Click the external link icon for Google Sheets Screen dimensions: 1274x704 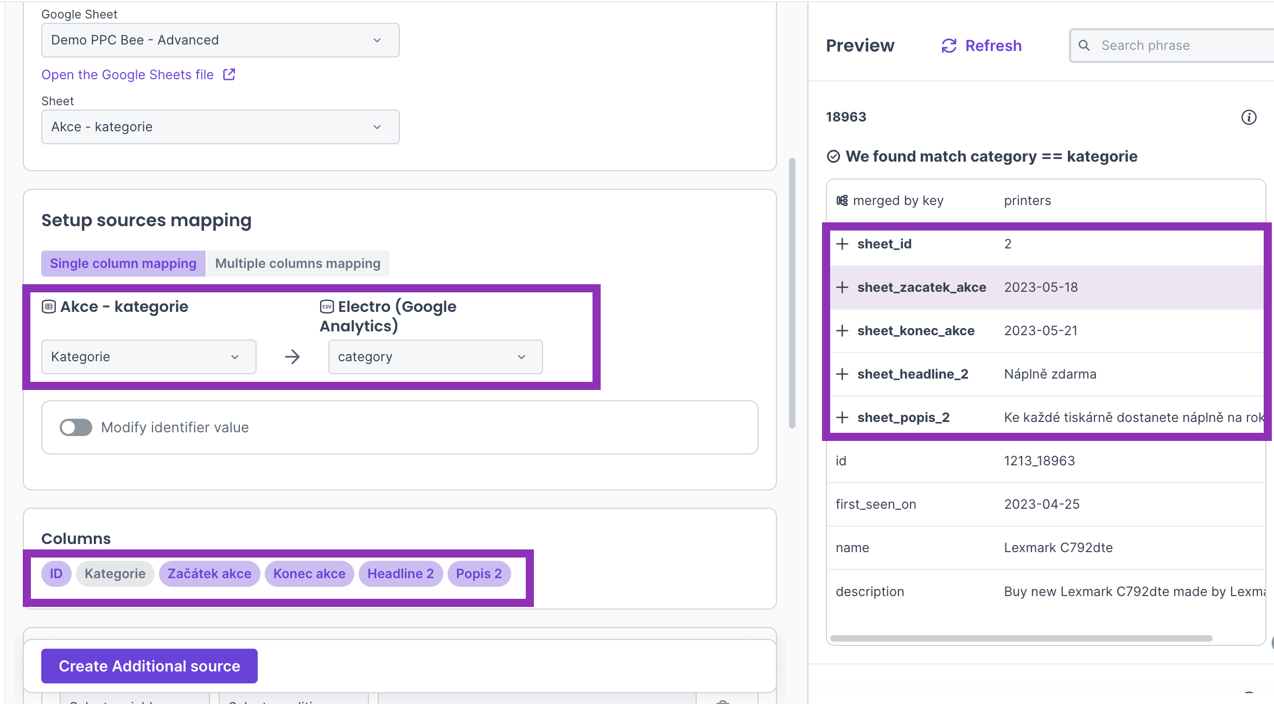229,74
